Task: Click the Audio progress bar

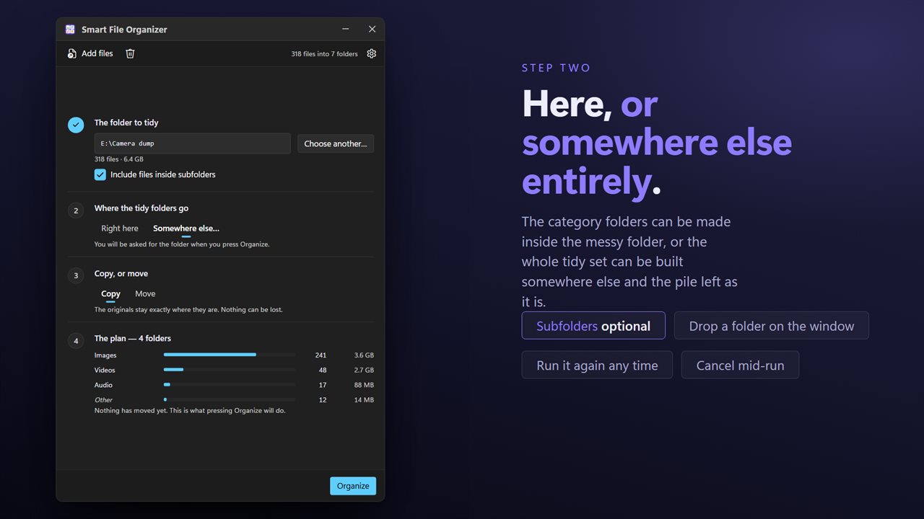Action: (230, 385)
